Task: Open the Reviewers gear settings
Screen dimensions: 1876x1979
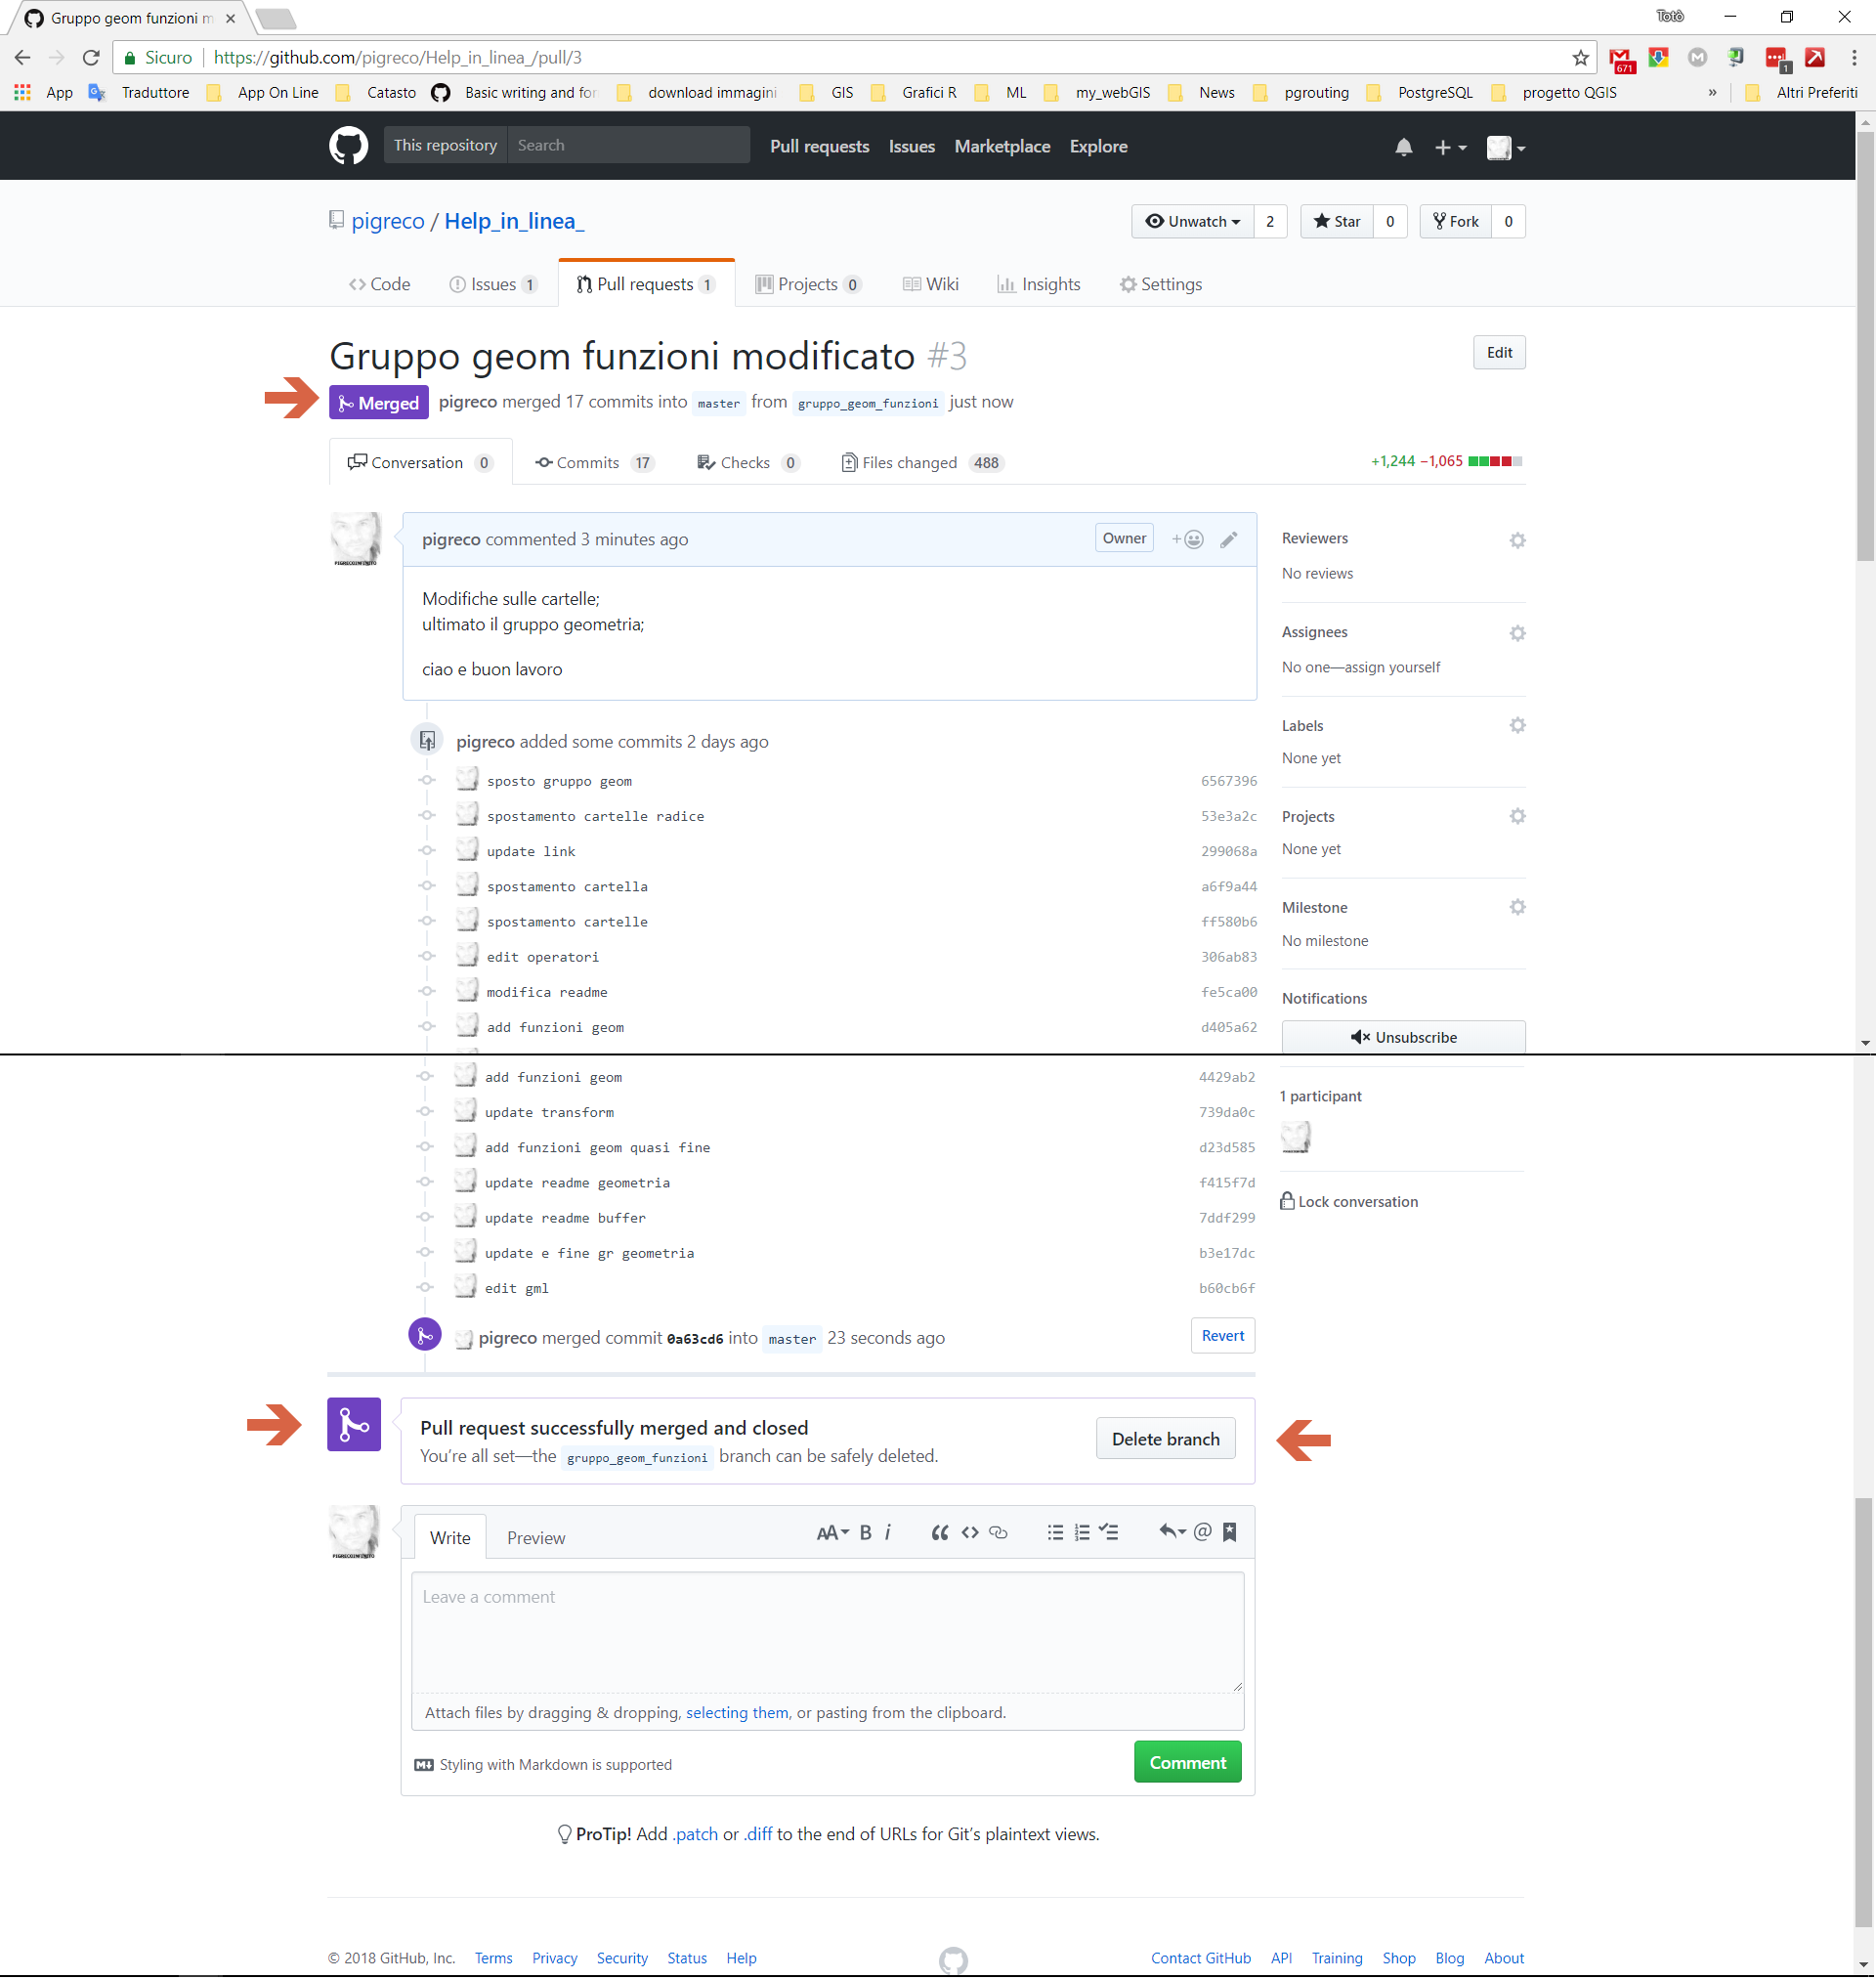Action: pyautogui.click(x=1517, y=540)
